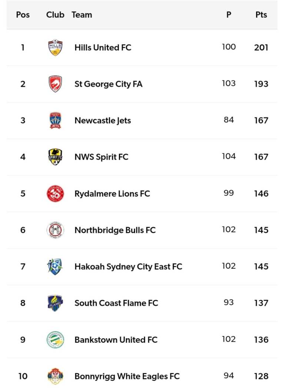Open the Hills United FC team link
The height and width of the screenshot is (392, 281).
coord(103,47)
